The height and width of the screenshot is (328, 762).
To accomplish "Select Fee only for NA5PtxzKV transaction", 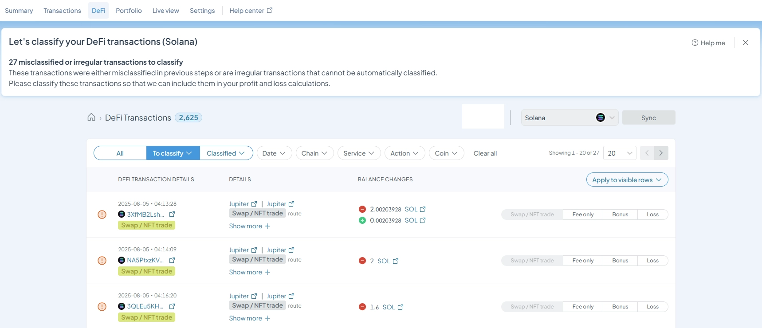I will (583, 261).
